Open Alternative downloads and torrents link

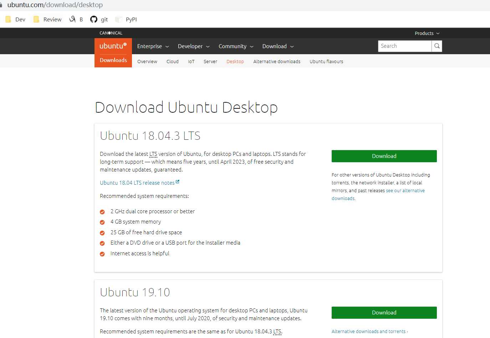369,331
